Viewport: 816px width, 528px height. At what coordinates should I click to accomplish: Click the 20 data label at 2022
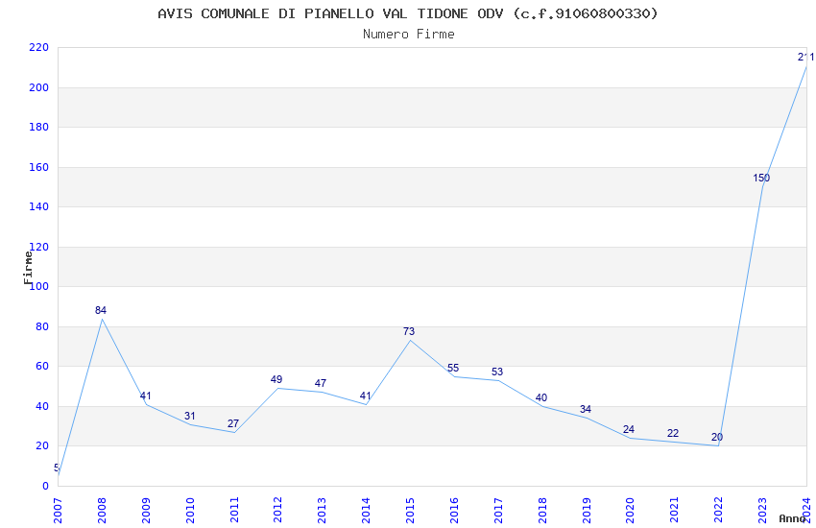click(716, 438)
